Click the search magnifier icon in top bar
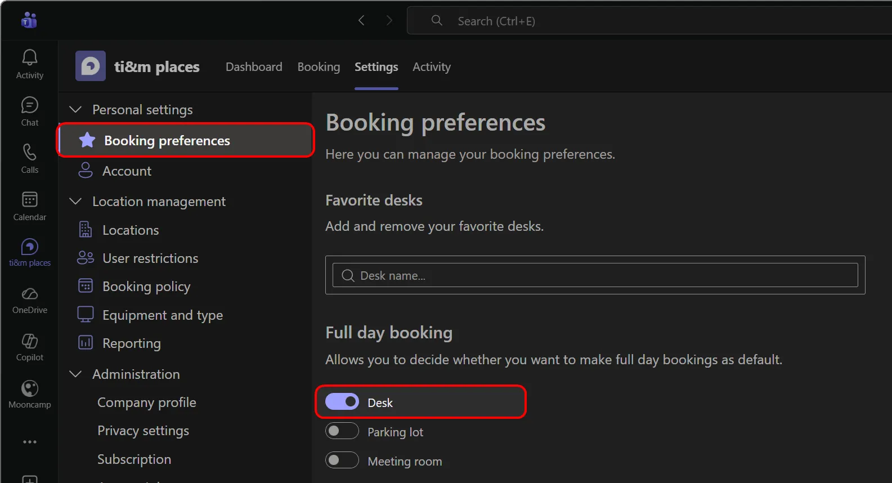The height and width of the screenshot is (483, 892). point(437,21)
